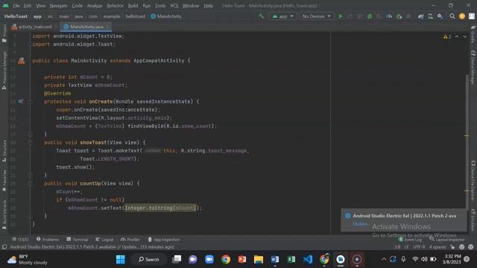Click the LF line separator in status bar

tap(406, 247)
